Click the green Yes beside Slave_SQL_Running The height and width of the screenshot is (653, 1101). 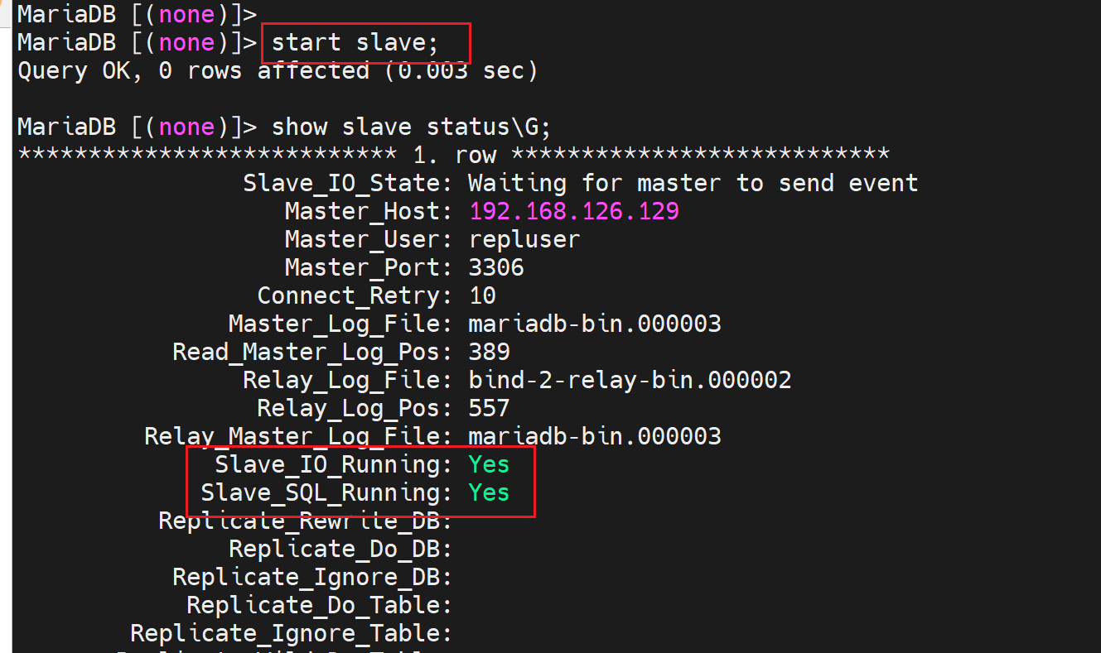pyautogui.click(x=489, y=492)
